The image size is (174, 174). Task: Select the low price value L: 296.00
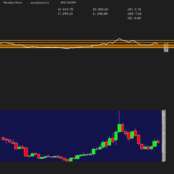(100, 14)
